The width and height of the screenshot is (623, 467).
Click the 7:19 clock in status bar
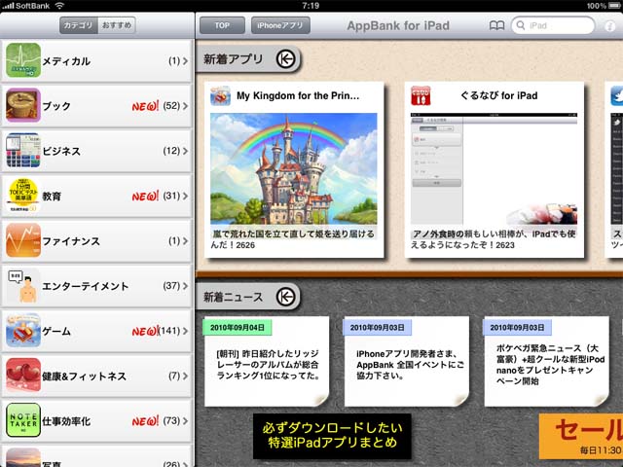pyautogui.click(x=311, y=6)
